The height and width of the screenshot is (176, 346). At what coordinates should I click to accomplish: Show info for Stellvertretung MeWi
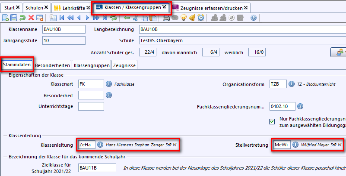pyautogui.click(x=295, y=145)
